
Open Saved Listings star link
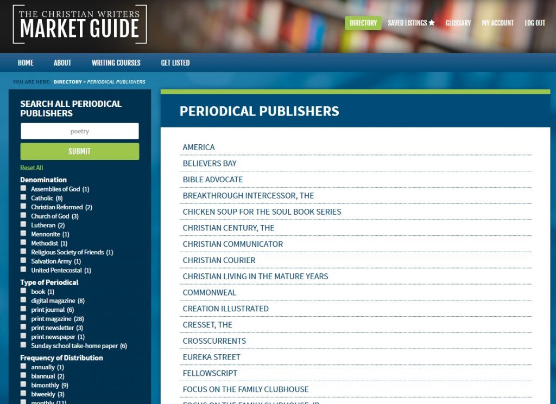point(412,23)
